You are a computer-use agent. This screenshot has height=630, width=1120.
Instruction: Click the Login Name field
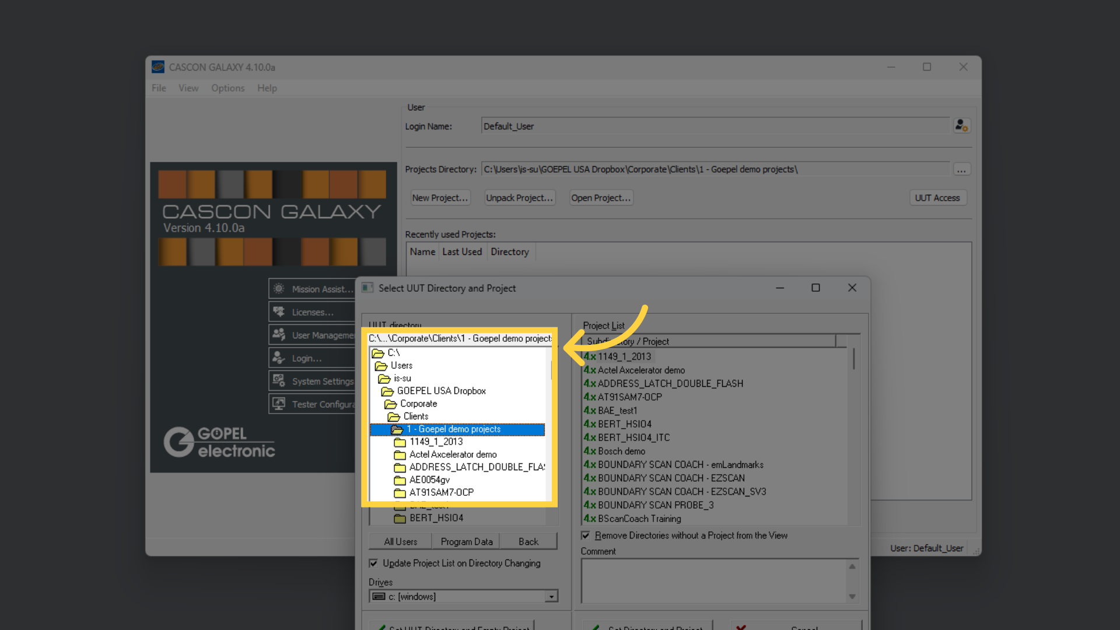tap(715, 126)
